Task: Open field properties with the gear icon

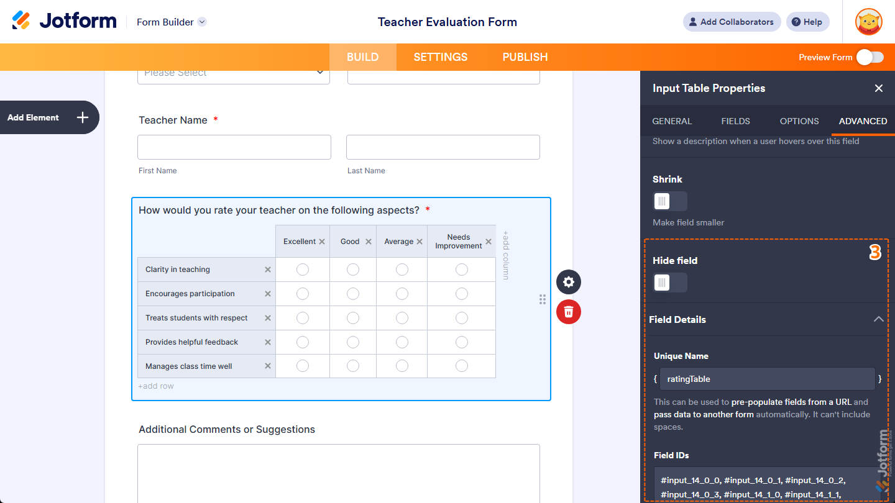Action: tap(569, 282)
